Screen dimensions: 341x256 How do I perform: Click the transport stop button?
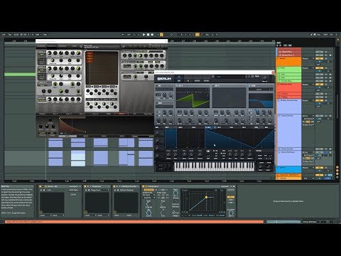coord(148,35)
